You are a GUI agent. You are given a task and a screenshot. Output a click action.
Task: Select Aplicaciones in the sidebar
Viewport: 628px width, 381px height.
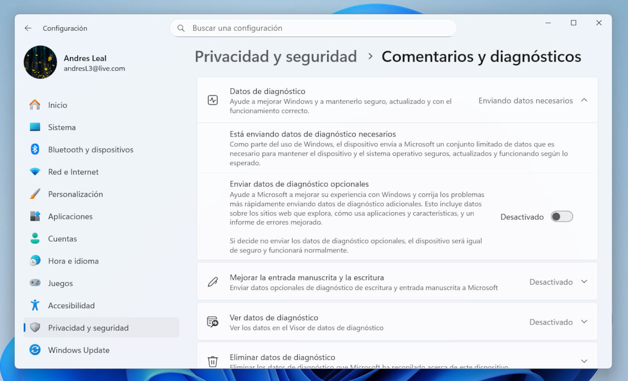(70, 216)
